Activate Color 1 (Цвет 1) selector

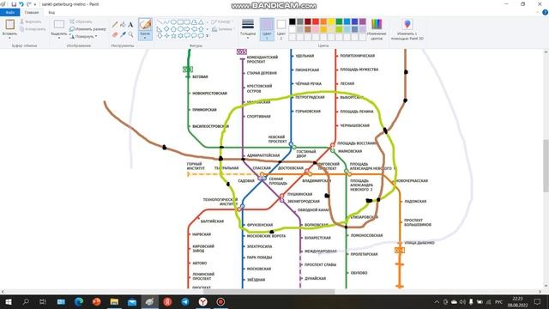[267, 29]
